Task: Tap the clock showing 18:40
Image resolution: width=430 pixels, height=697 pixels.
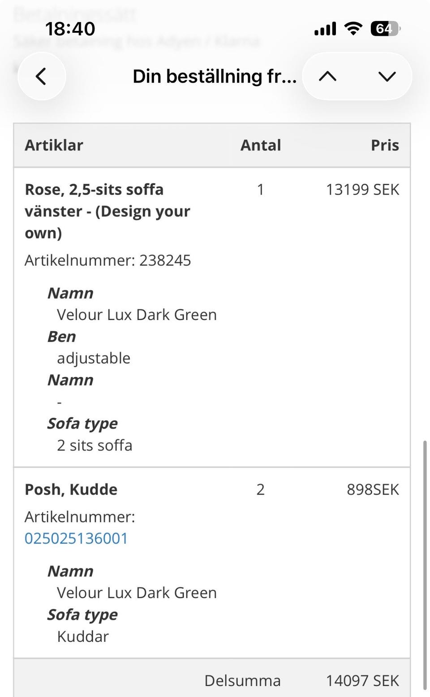Action: tap(70, 28)
